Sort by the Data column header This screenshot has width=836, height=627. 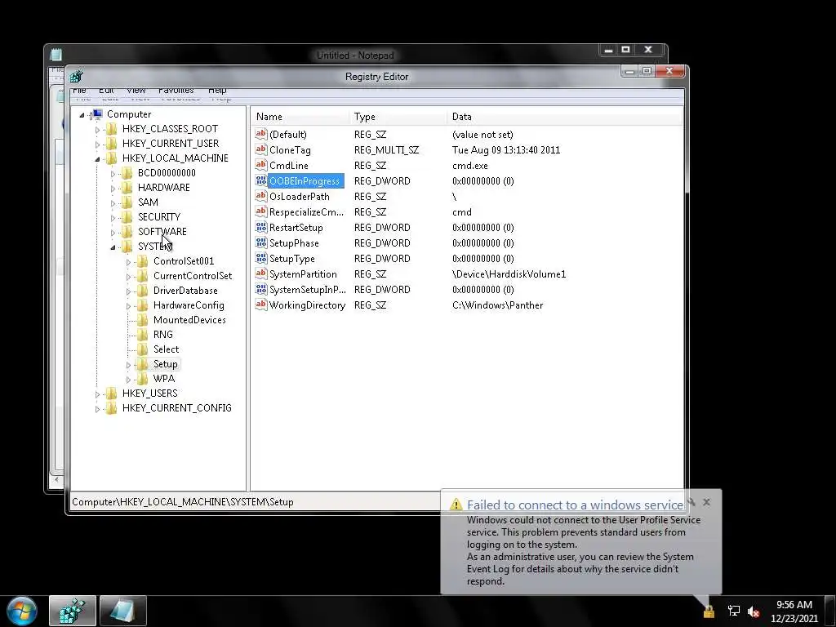(x=565, y=116)
